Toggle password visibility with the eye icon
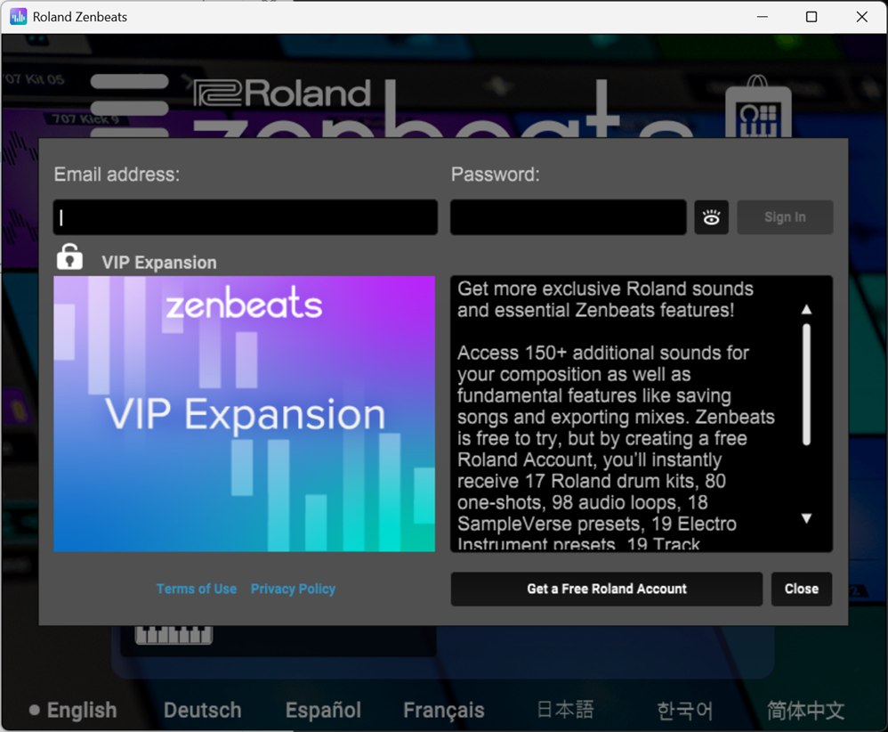 (x=711, y=217)
